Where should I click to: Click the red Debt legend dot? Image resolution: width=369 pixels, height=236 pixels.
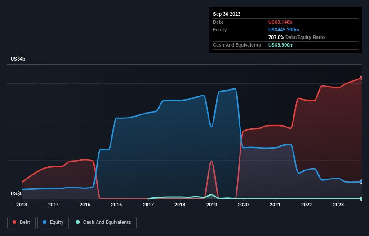(x=14, y=222)
